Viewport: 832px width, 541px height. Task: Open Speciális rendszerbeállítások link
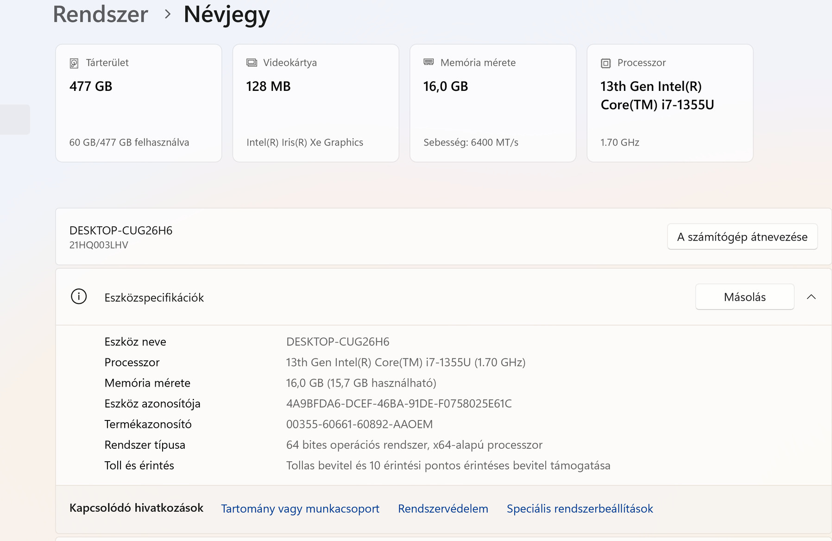580,509
